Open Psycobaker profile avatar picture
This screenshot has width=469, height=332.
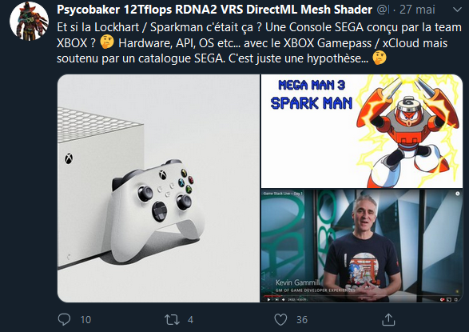(x=29, y=21)
